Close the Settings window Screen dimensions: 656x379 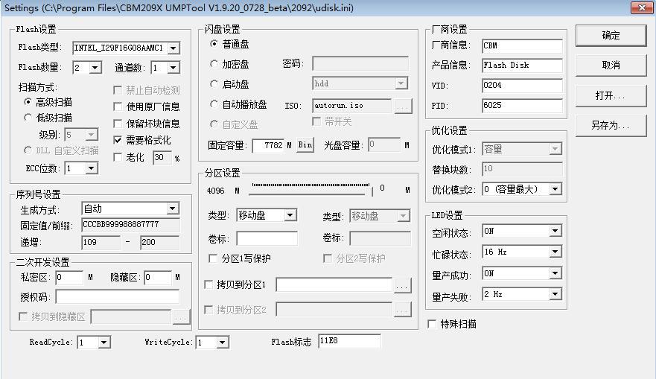pos(642,7)
